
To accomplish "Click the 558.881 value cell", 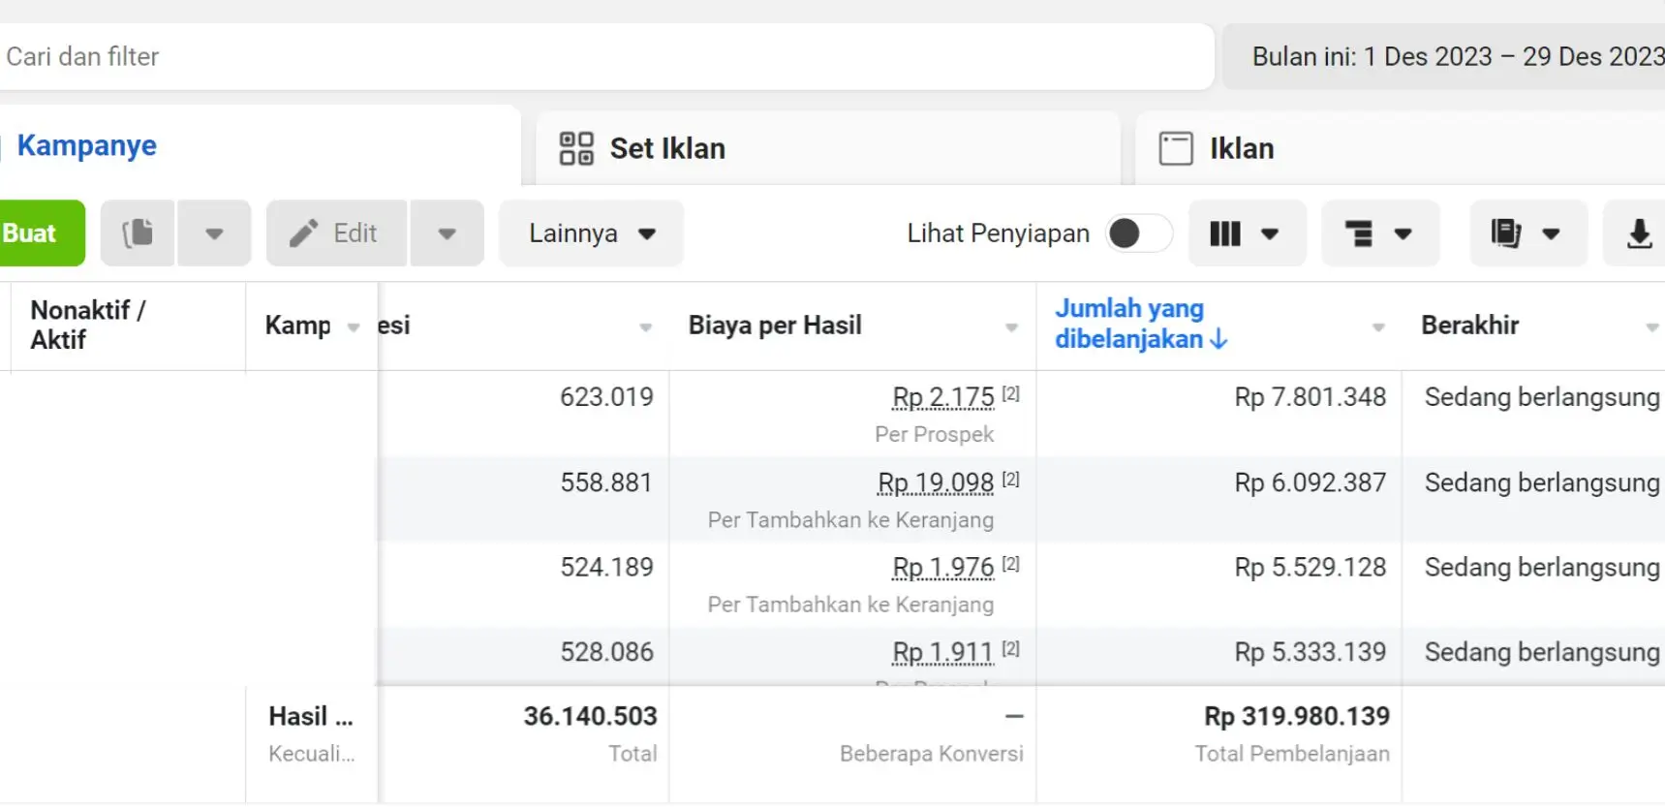I will coord(606,482).
